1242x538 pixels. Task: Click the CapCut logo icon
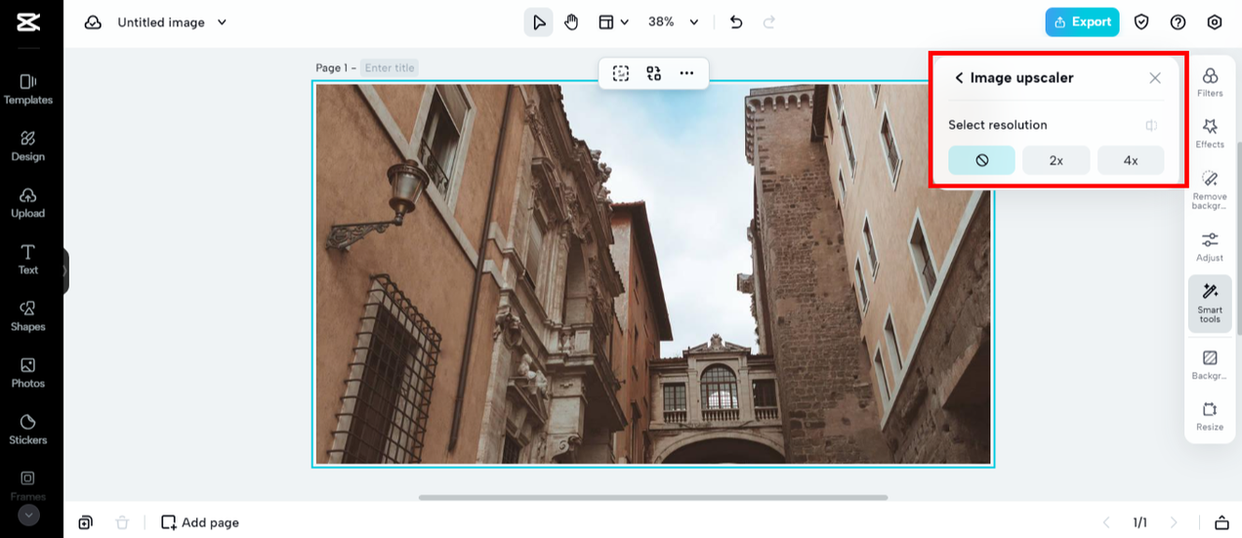click(x=28, y=21)
